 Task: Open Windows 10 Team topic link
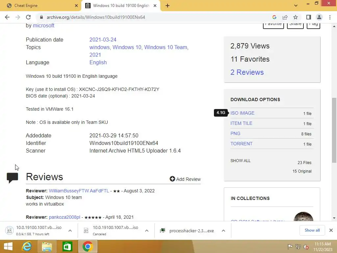(x=166, y=47)
